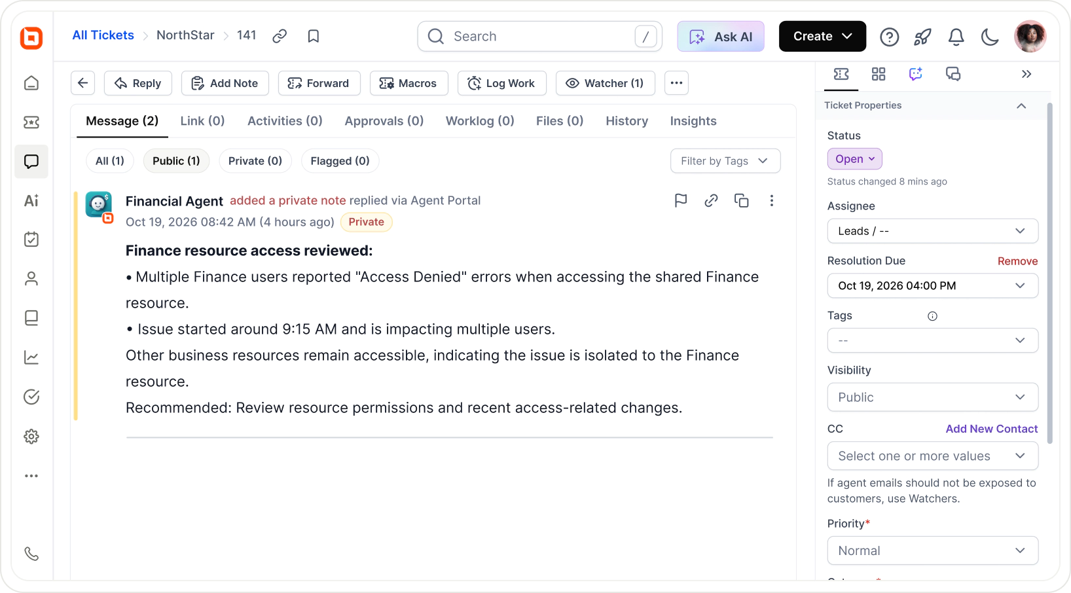
Task: Open the rocket icon in header
Action: (922, 37)
